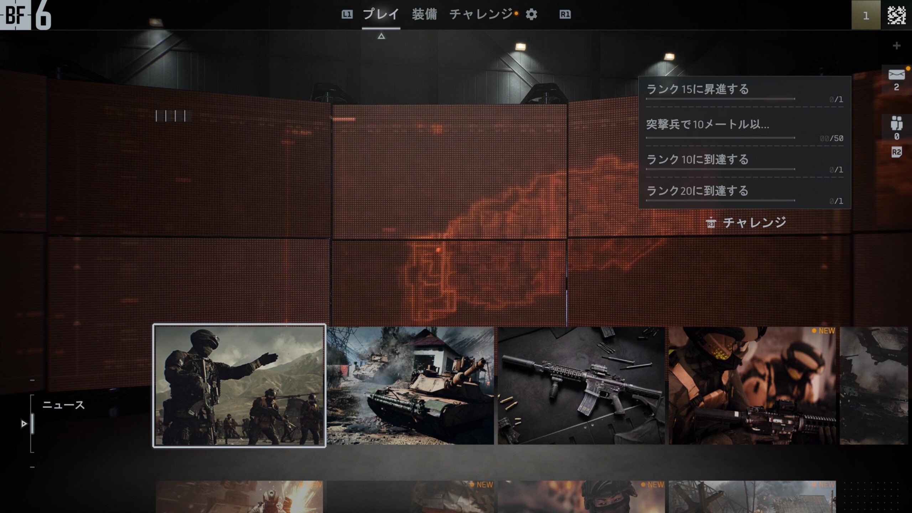The image size is (912, 513).
Task: Open the suppressed rifle news tile
Action: 581,385
